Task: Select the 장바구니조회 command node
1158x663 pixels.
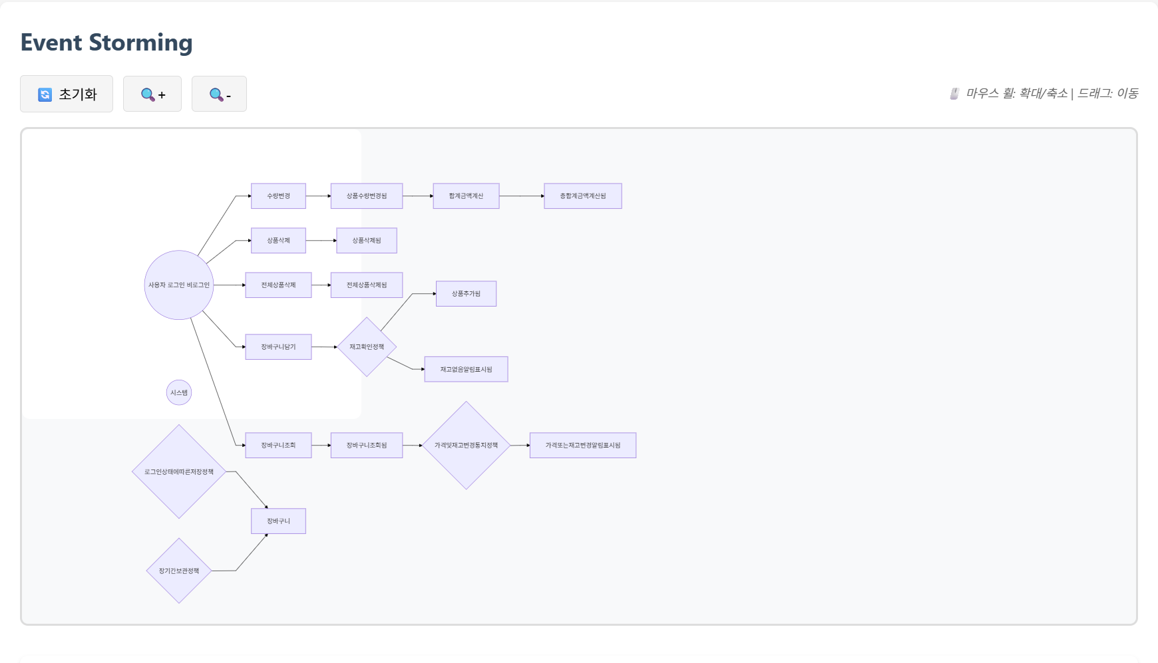Action: (278, 445)
